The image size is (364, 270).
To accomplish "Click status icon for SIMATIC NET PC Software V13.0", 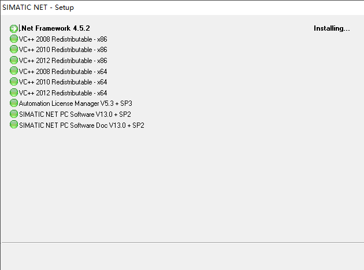I will coord(14,114).
